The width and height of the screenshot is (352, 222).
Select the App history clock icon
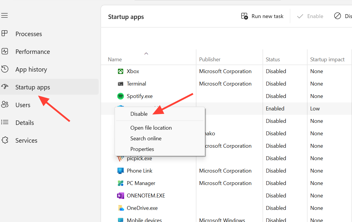click(x=5, y=69)
